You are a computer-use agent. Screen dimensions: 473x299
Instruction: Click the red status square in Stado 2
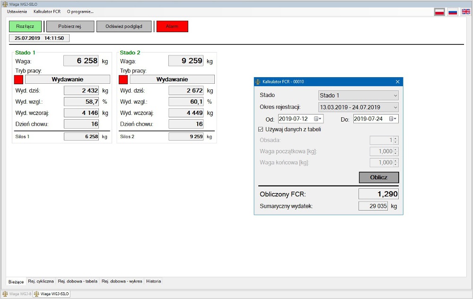[x=123, y=79]
